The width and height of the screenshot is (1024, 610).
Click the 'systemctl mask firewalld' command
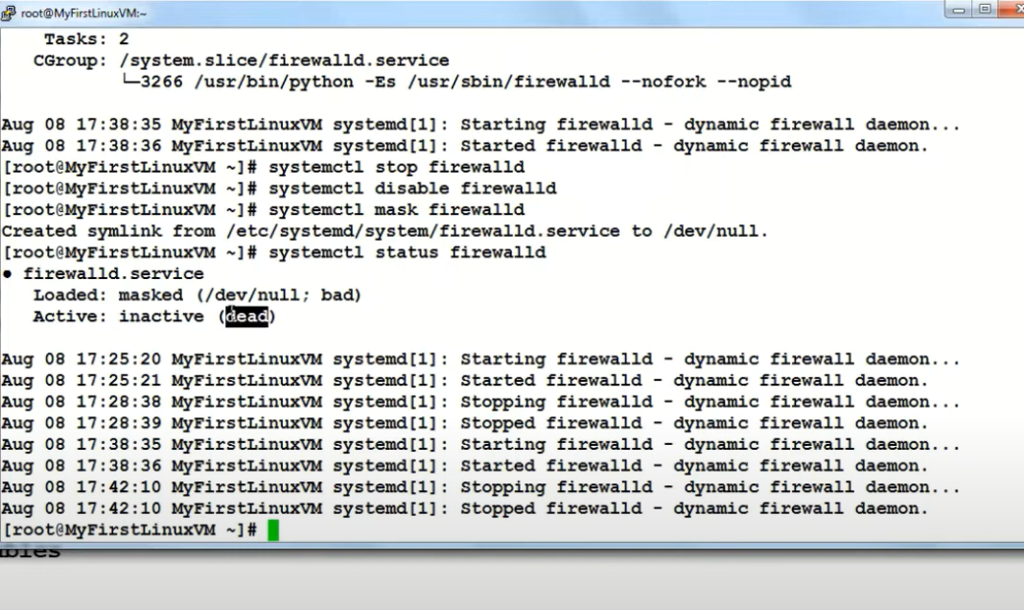pos(396,210)
